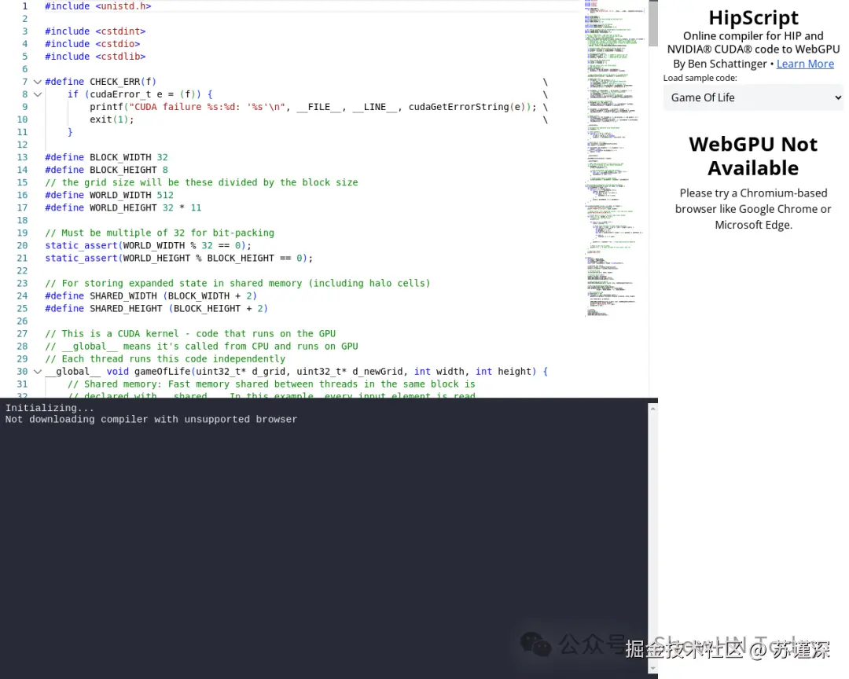Click the console up scroll arrow
This screenshot has width=849, height=679.
pyautogui.click(x=652, y=409)
